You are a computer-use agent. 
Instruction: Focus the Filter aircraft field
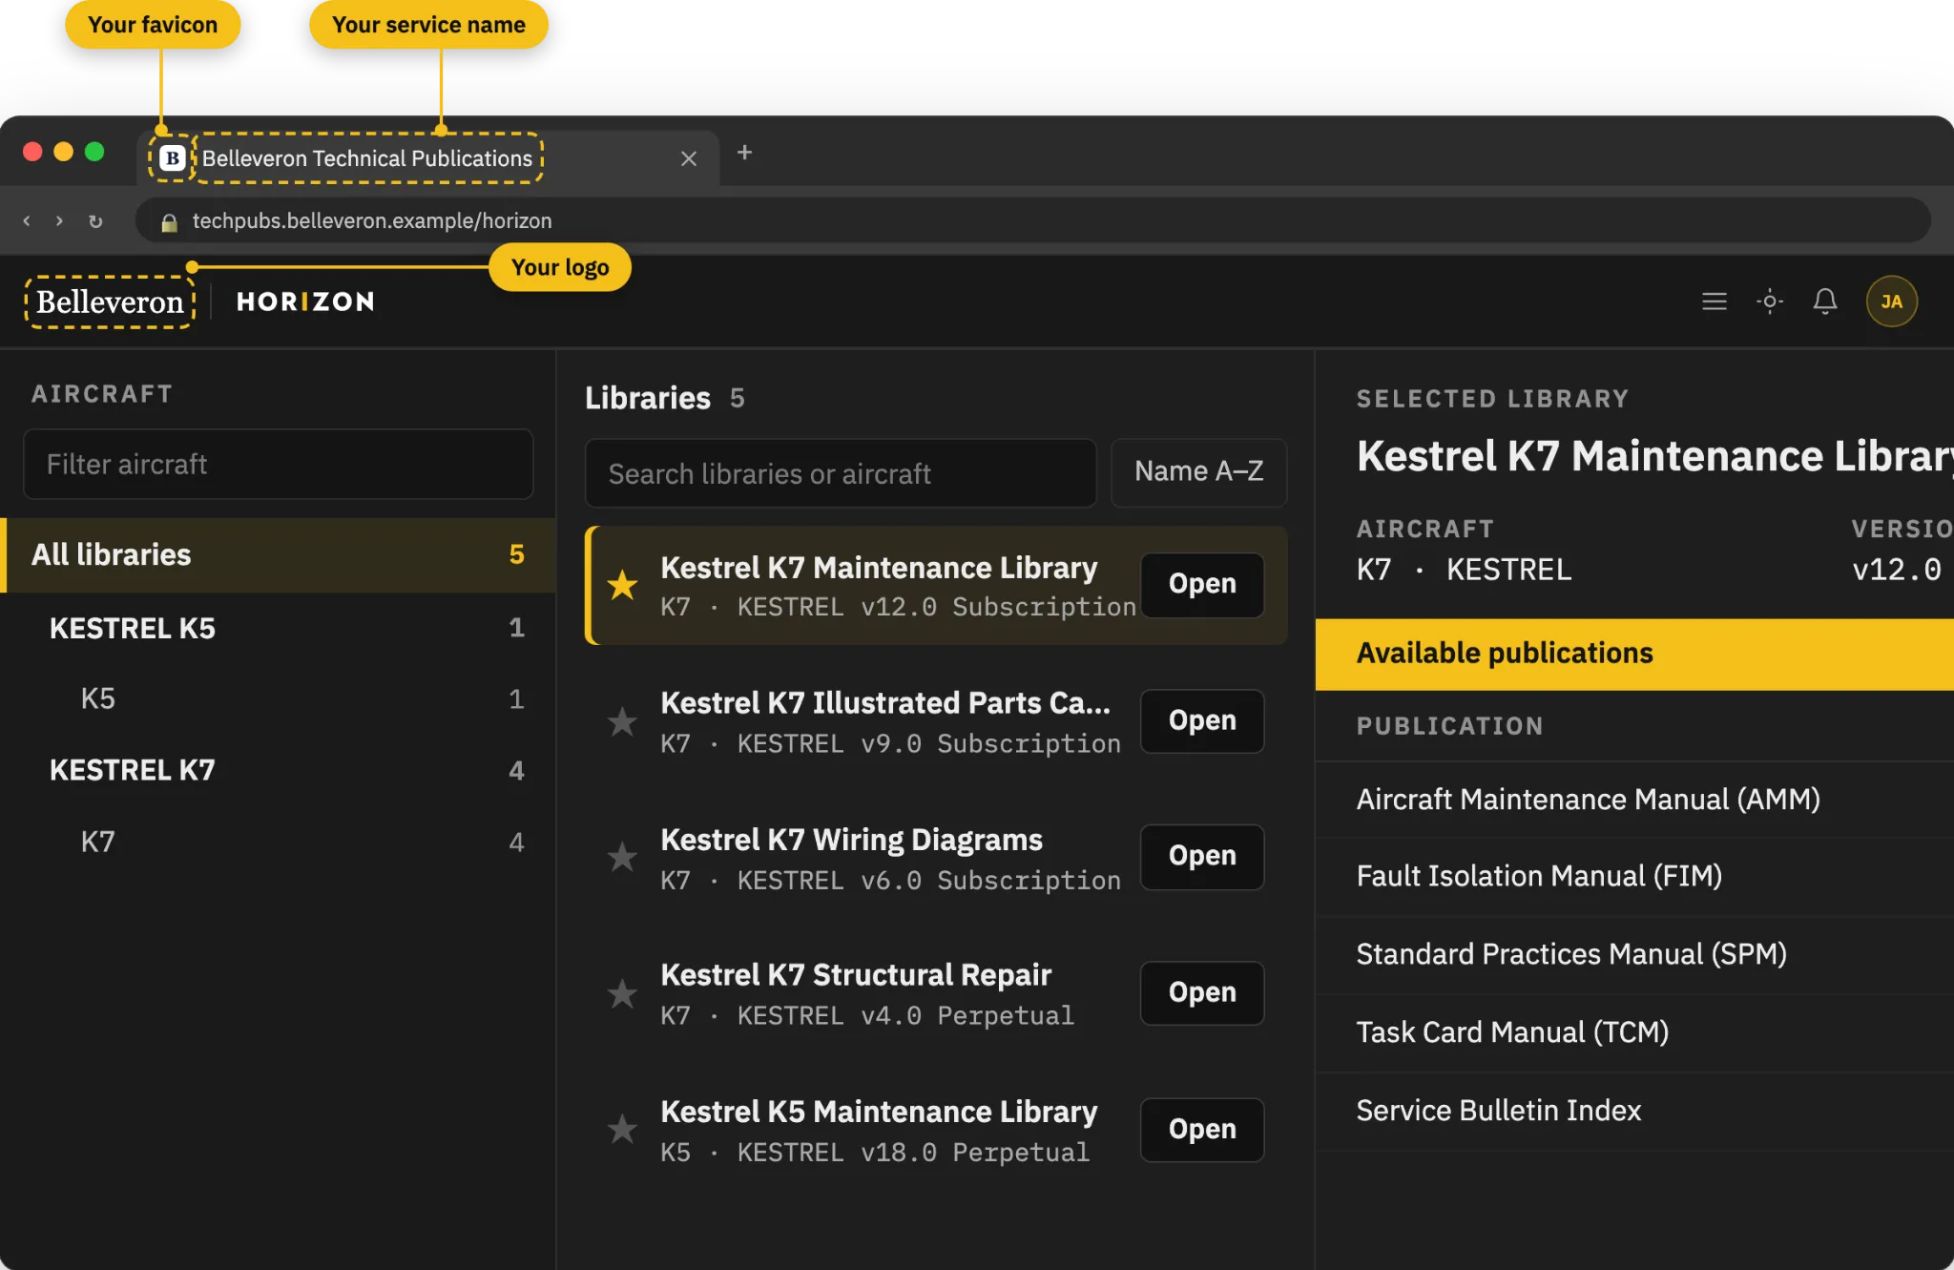[278, 464]
